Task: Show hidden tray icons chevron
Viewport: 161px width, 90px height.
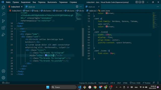Action: (116, 87)
